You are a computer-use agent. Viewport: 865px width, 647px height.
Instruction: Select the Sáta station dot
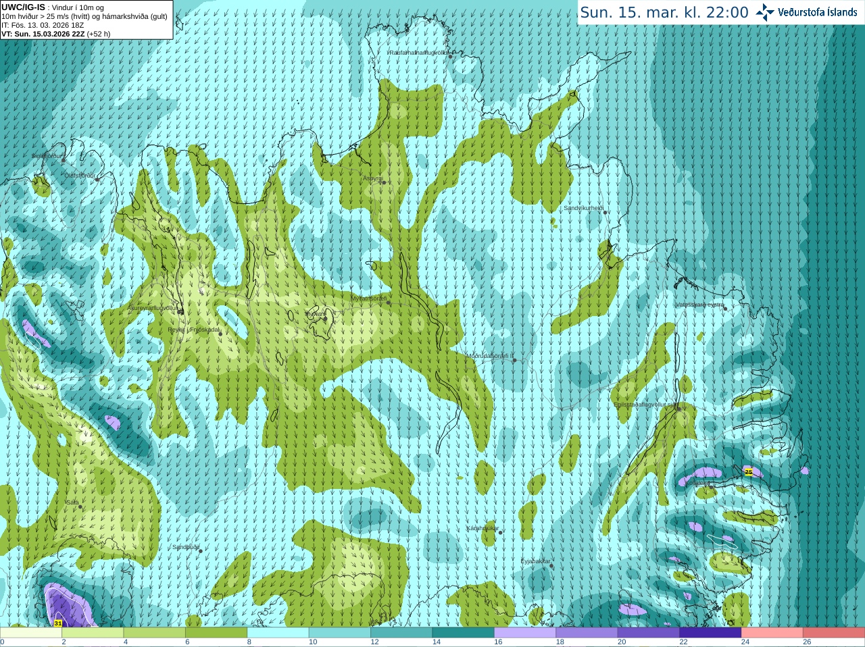80,506
